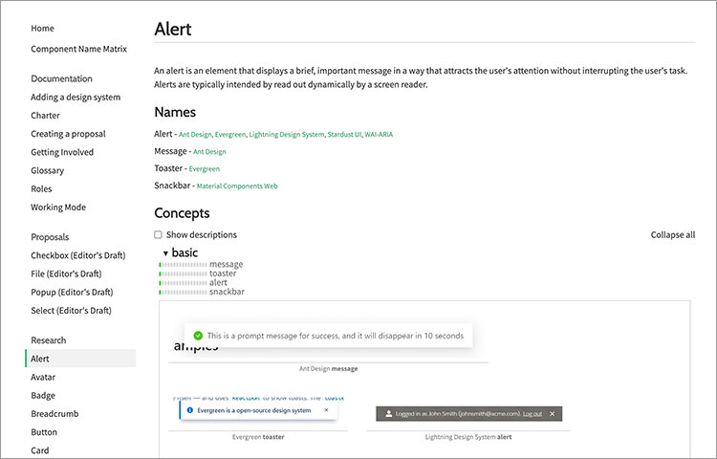
Task: Open Breadcrumb research page
Action: pos(54,414)
